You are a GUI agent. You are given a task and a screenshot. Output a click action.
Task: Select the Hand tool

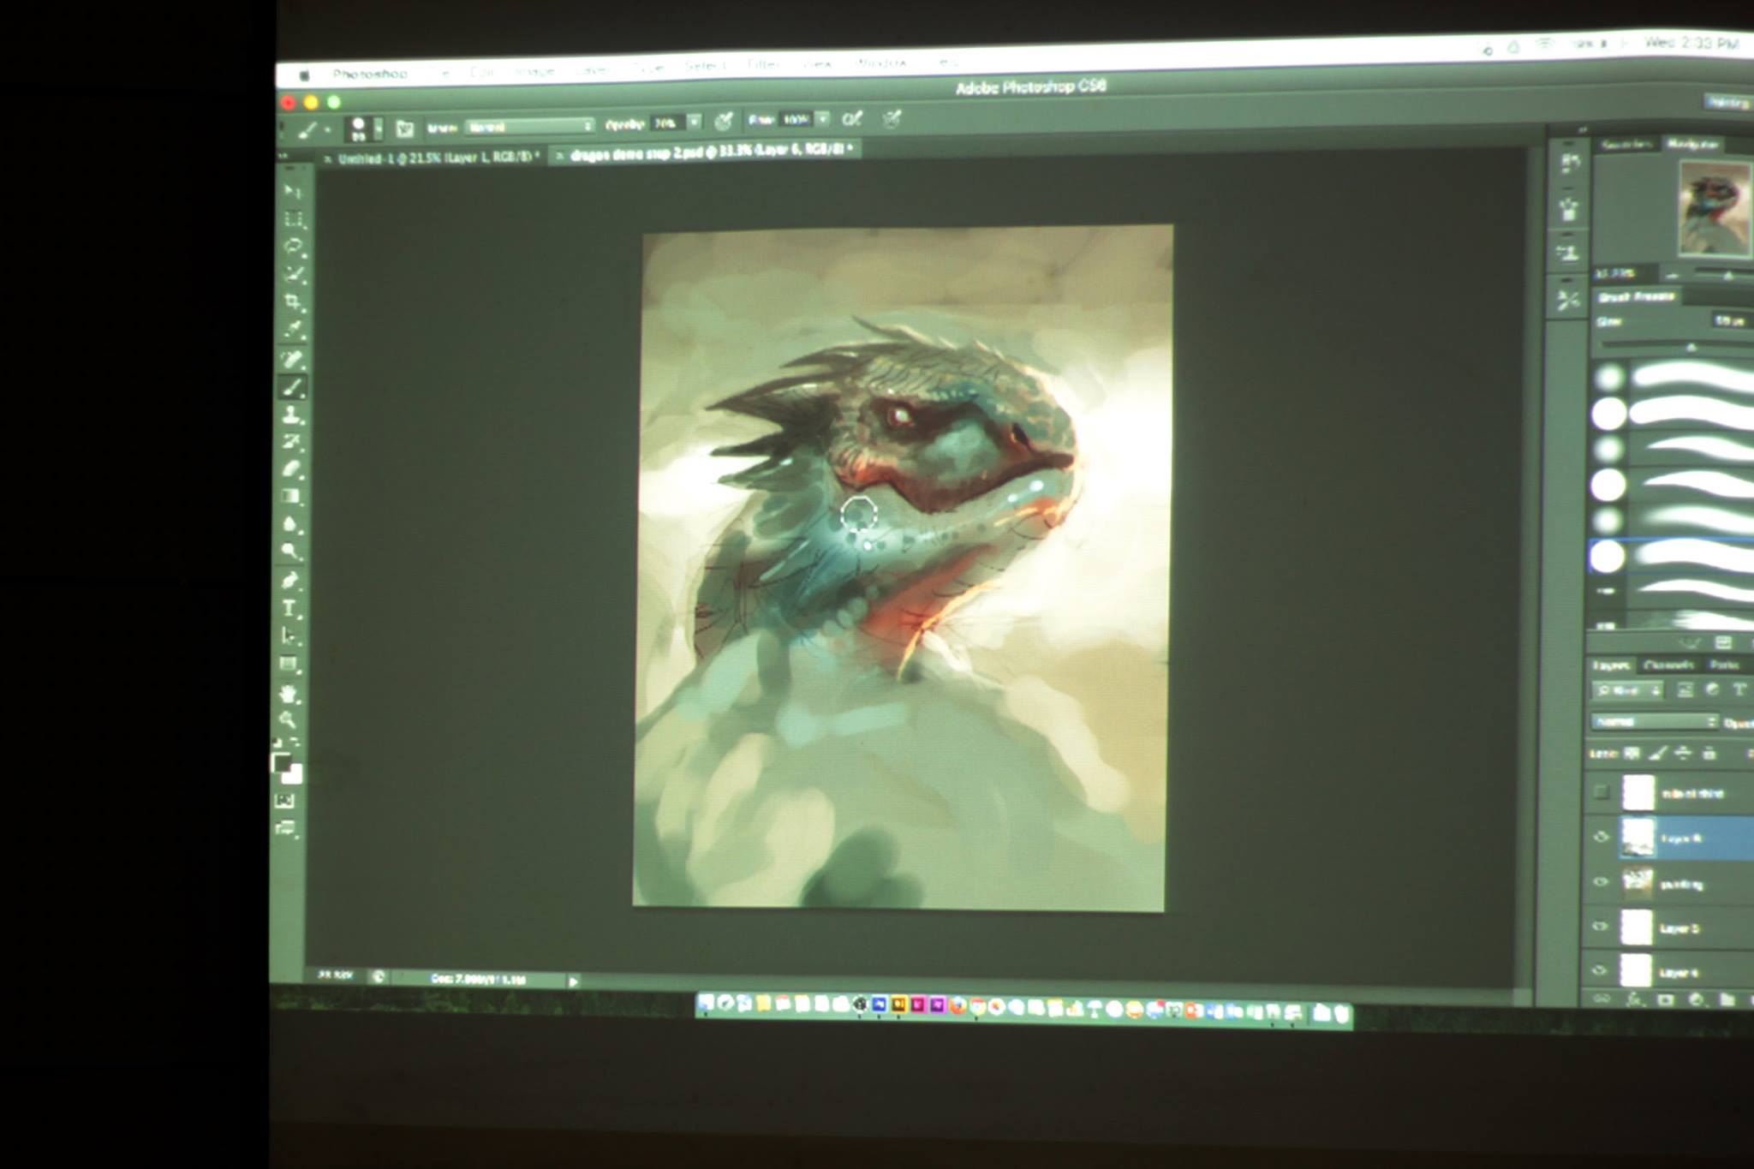[x=289, y=693]
